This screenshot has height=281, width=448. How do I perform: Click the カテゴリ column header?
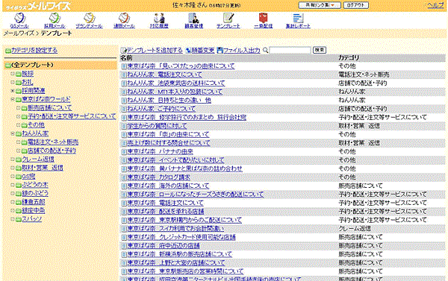click(x=349, y=57)
